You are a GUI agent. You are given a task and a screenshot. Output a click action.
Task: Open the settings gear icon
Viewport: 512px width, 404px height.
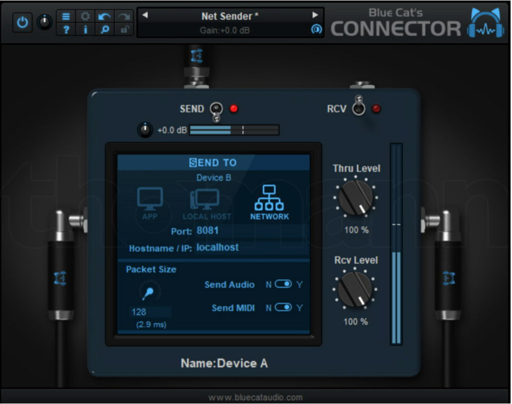click(85, 16)
